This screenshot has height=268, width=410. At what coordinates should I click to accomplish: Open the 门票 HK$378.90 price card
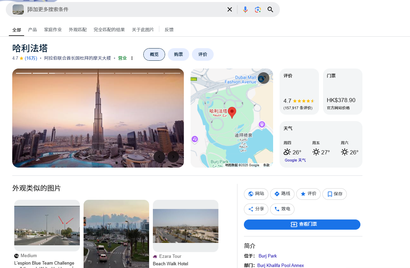coord(343,92)
